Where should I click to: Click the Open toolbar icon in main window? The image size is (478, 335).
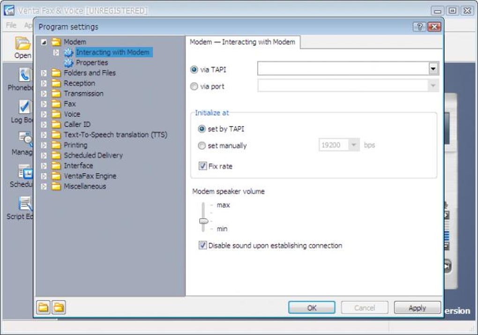tap(23, 43)
